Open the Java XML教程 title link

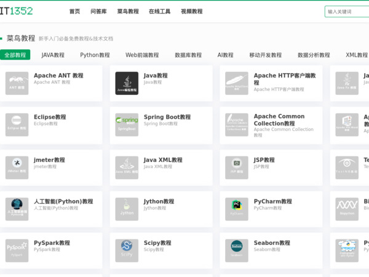click(x=163, y=160)
